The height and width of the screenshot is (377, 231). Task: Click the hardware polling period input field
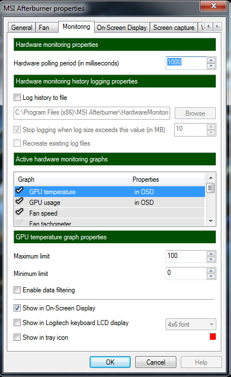pyautogui.click(x=186, y=63)
